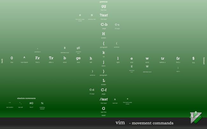The height and width of the screenshot is (129, 207).
Task: Click the "%" matching bracket command
Action: tap(42, 103)
